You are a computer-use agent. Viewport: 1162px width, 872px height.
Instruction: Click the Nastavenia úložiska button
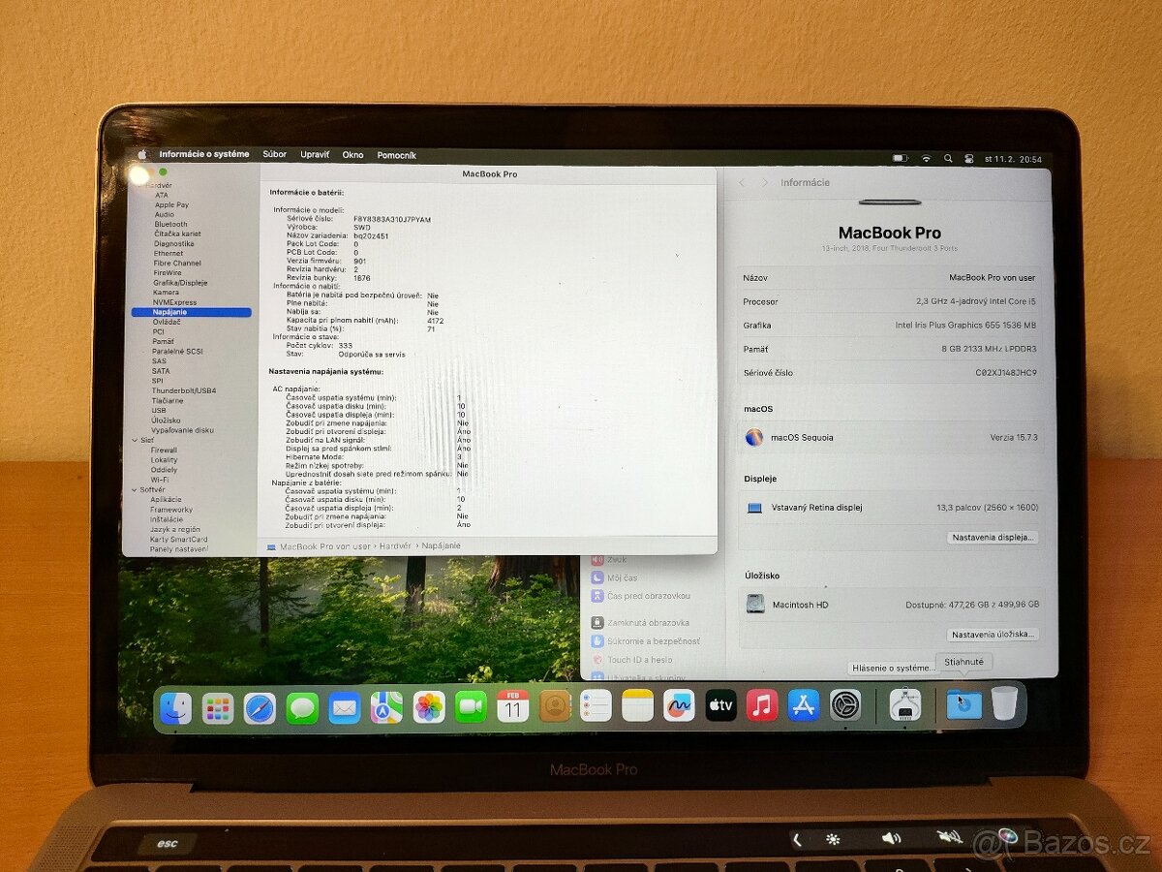coord(993,635)
